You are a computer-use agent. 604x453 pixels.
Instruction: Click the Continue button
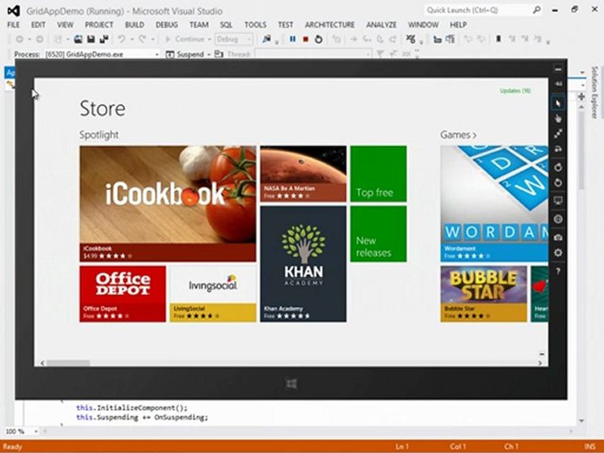pyautogui.click(x=185, y=39)
